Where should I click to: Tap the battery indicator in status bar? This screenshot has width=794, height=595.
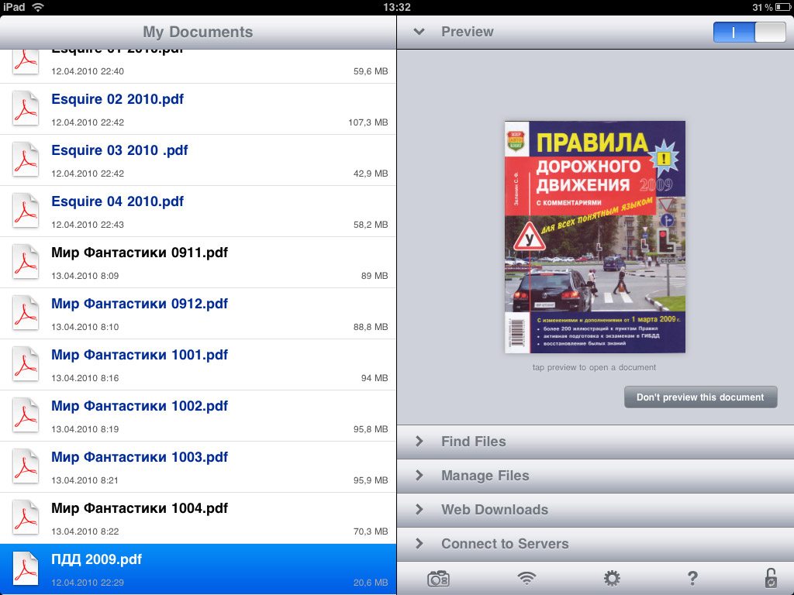coord(784,7)
